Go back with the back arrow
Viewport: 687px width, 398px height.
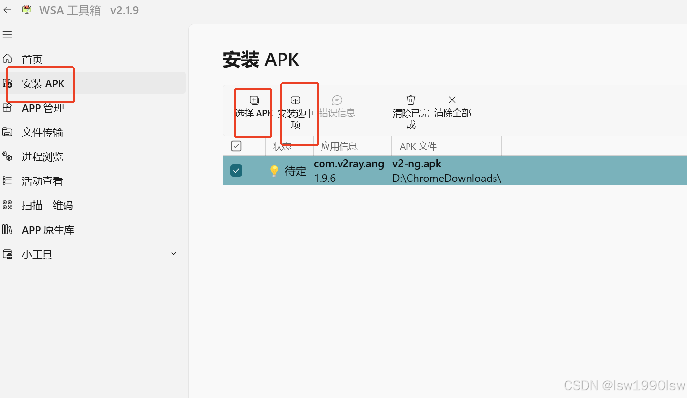tap(7, 10)
